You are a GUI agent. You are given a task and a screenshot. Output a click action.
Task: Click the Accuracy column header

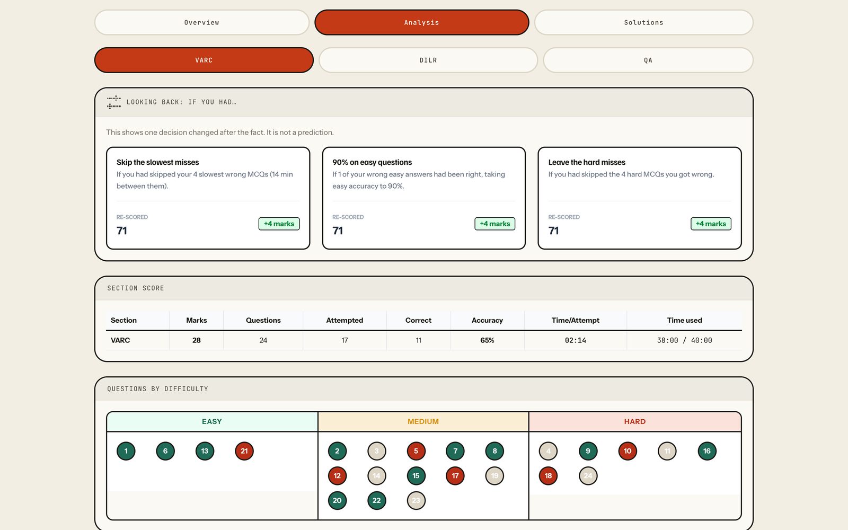[x=487, y=320]
